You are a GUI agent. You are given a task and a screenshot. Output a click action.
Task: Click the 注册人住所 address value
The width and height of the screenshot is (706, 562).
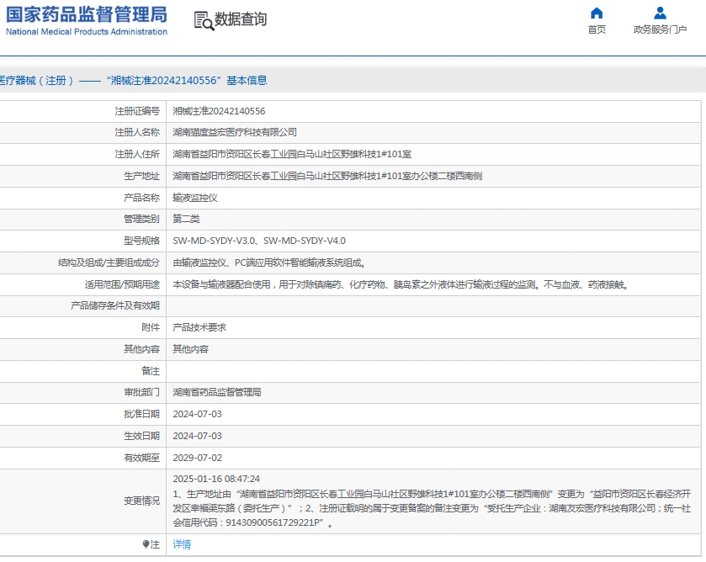click(x=292, y=155)
